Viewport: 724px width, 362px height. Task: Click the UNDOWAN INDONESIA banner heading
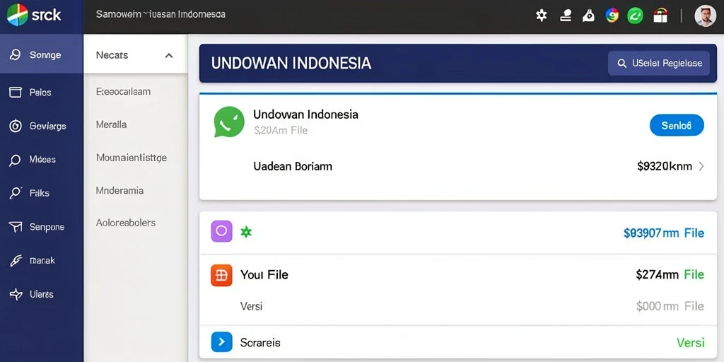(291, 63)
